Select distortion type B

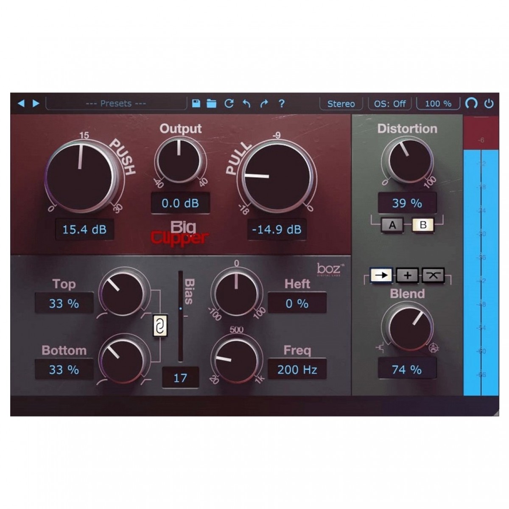(423, 225)
